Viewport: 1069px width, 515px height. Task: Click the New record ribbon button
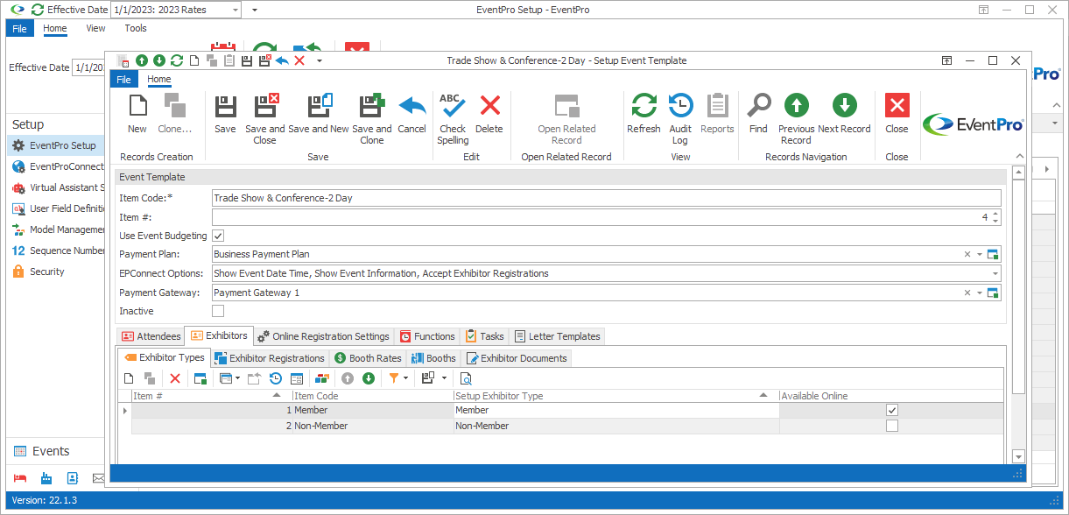pos(137,115)
